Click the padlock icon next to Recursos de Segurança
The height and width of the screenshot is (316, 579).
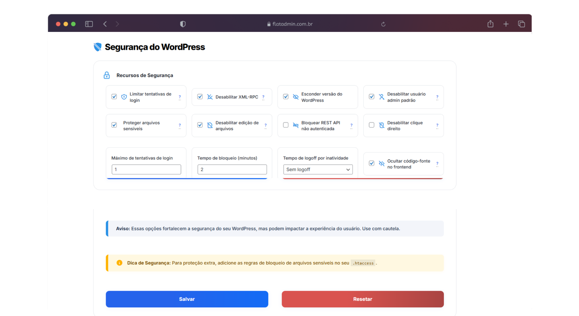point(107,75)
